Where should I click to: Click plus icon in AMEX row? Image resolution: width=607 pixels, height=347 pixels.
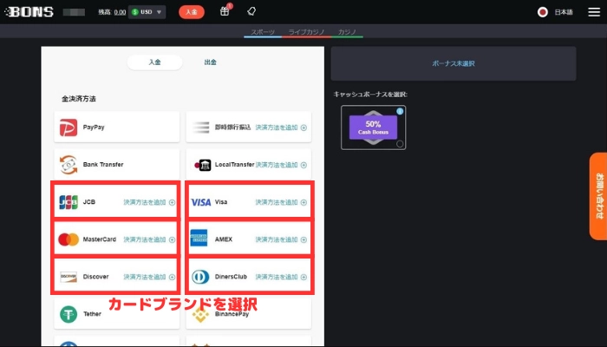point(303,239)
